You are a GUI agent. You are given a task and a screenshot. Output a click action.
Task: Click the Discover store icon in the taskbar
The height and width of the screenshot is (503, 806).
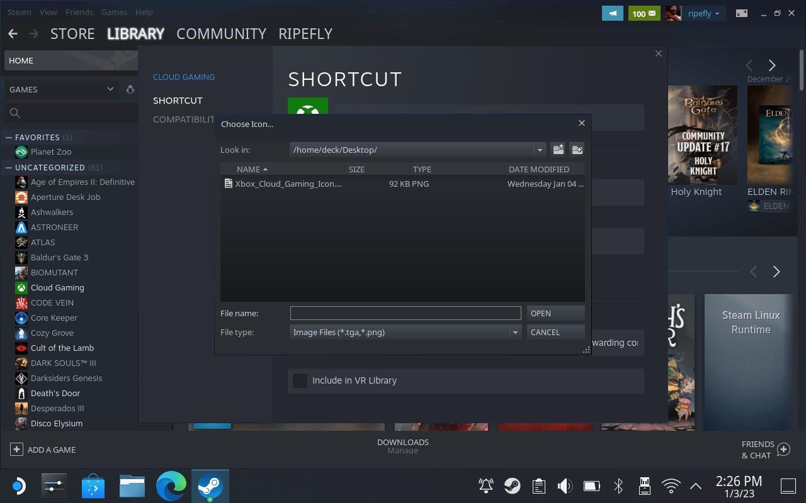pos(94,486)
